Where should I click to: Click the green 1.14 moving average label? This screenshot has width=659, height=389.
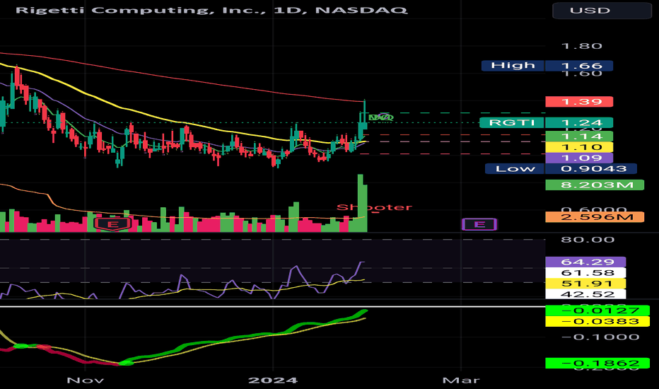(x=578, y=137)
